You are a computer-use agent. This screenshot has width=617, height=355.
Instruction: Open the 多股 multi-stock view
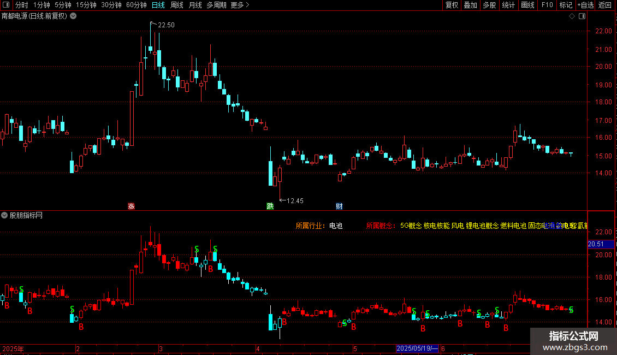pyautogui.click(x=489, y=5)
